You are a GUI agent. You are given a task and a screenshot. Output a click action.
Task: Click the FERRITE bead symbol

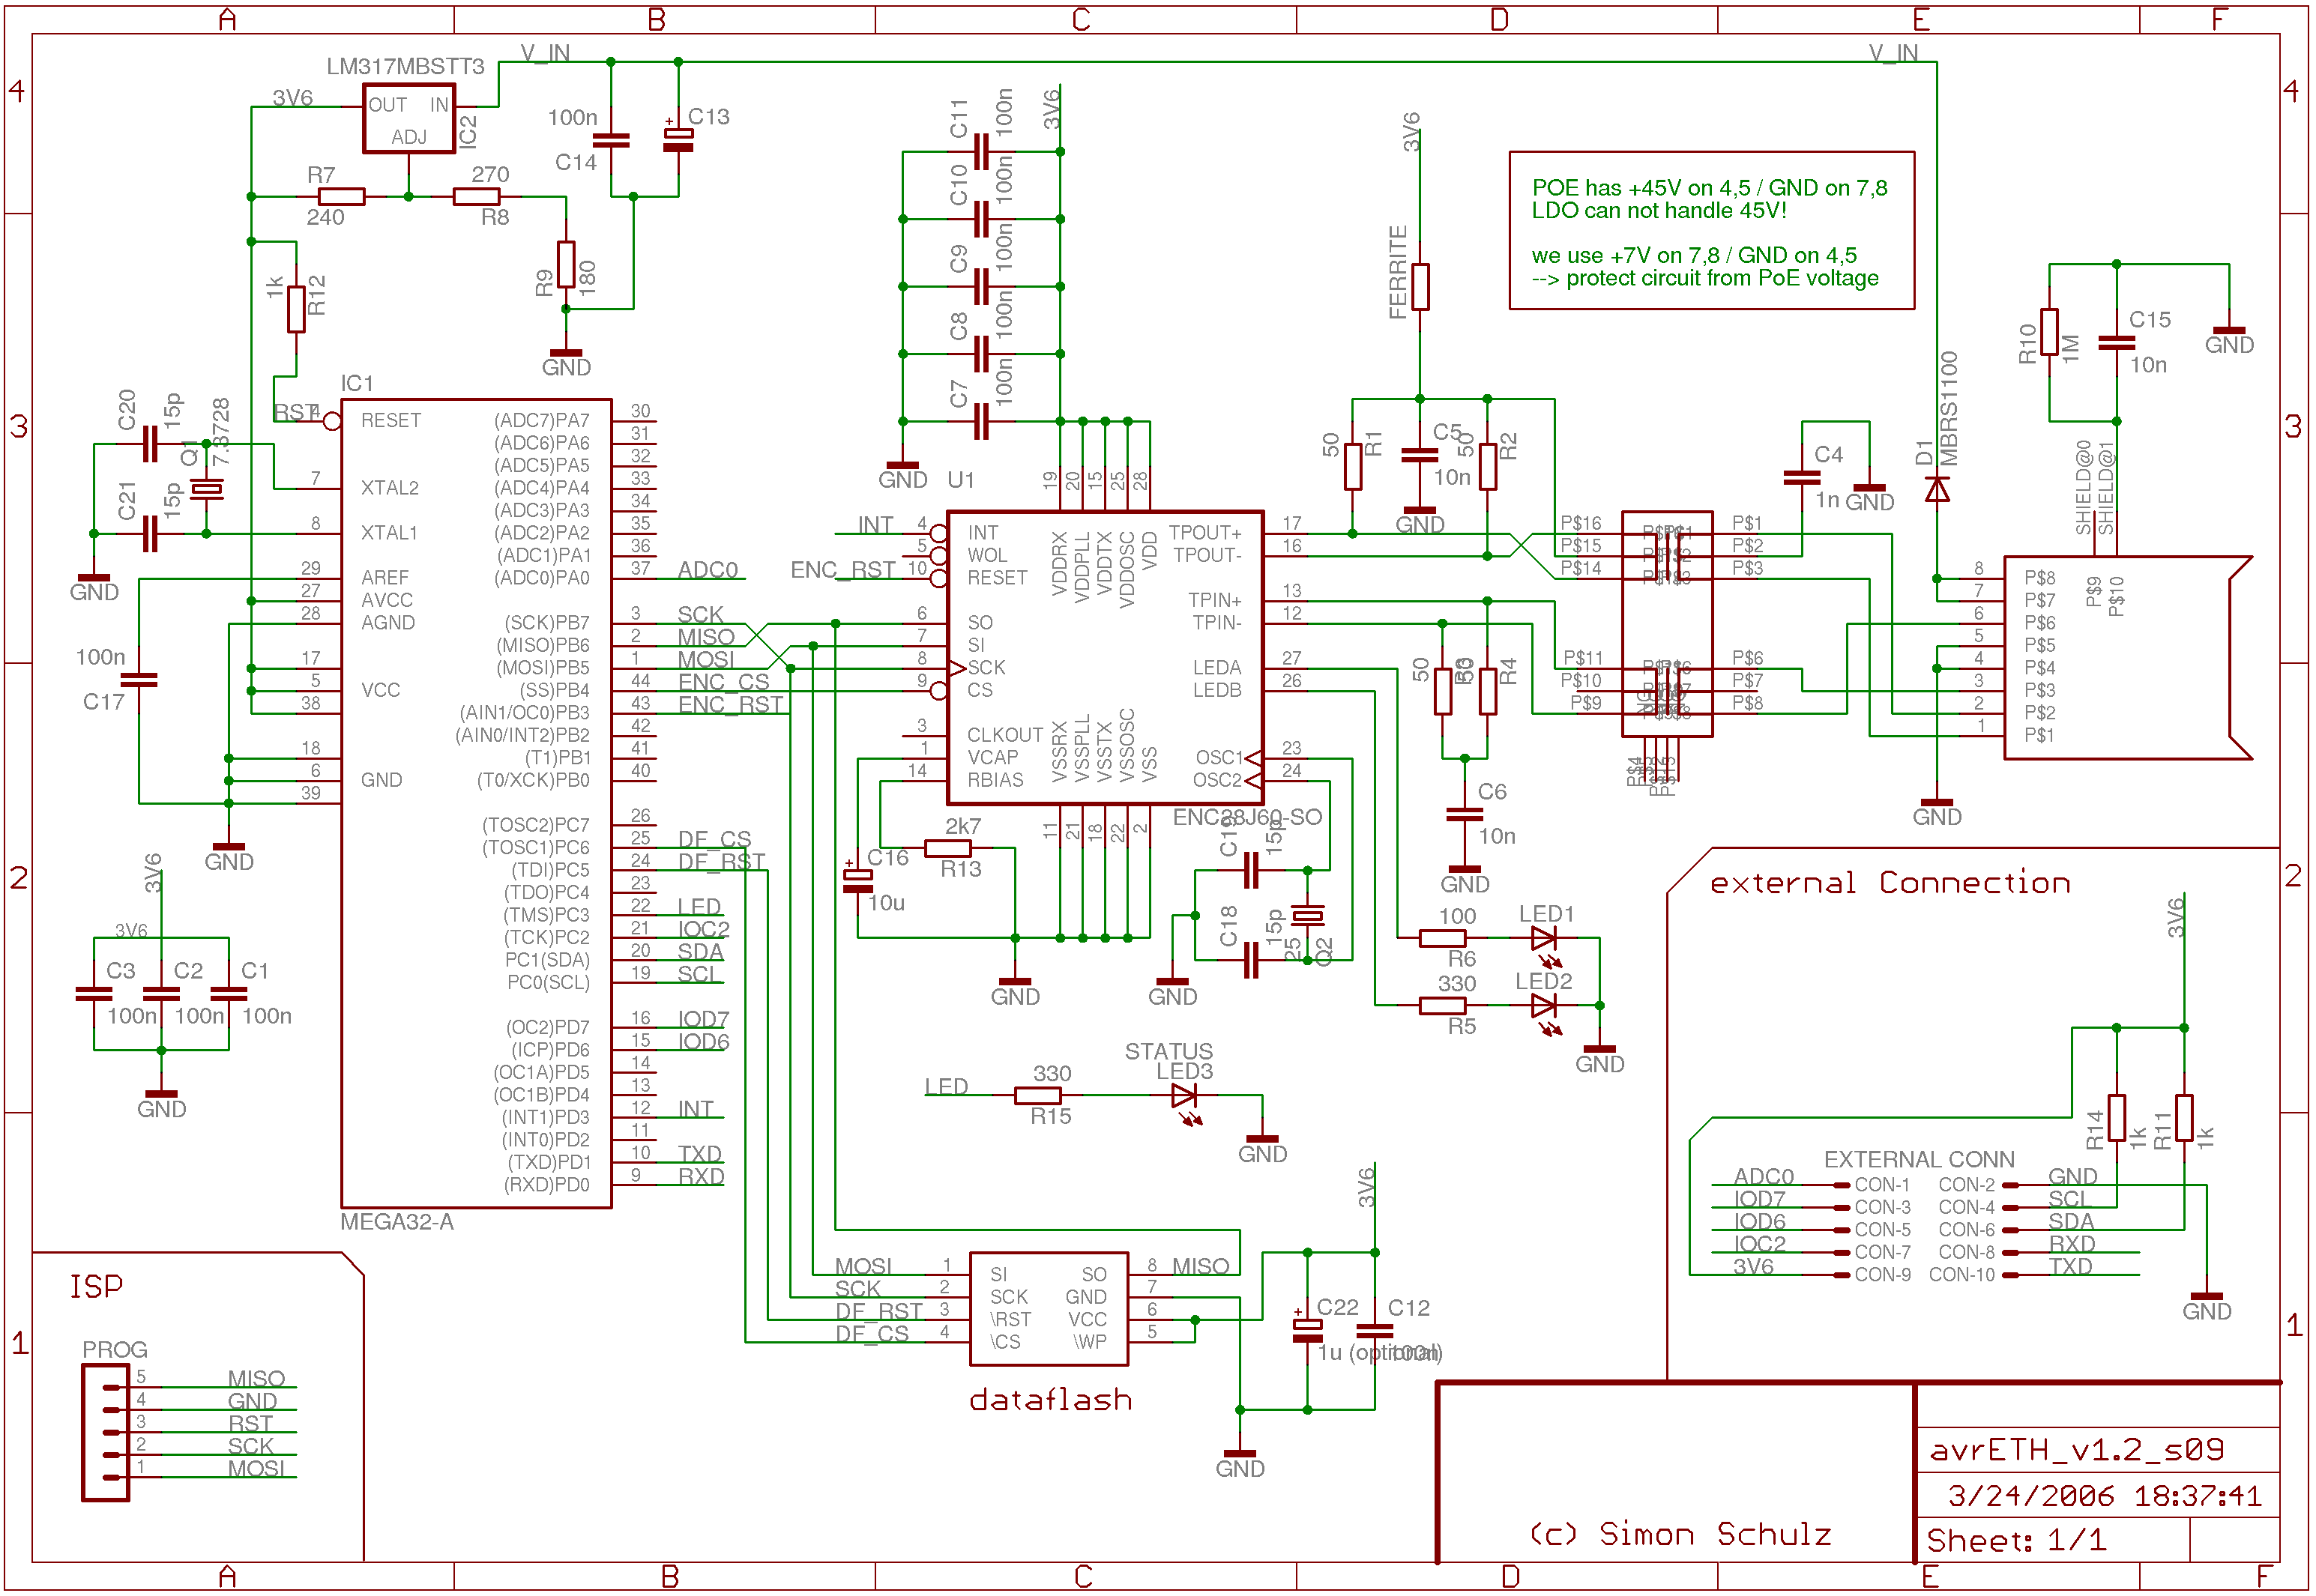pyautogui.click(x=1420, y=287)
